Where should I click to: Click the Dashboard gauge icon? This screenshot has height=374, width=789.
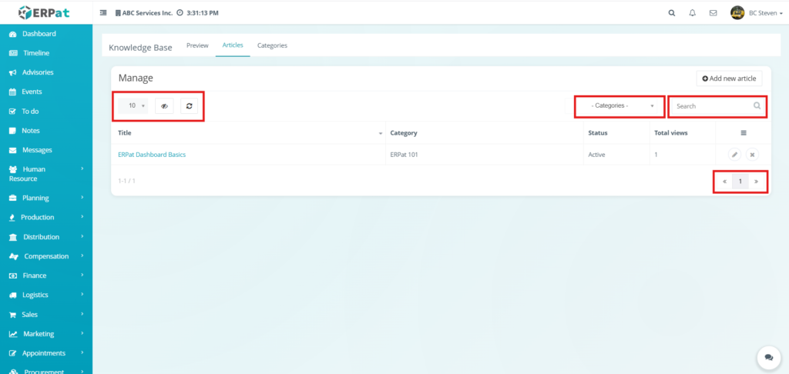[13, 34]
